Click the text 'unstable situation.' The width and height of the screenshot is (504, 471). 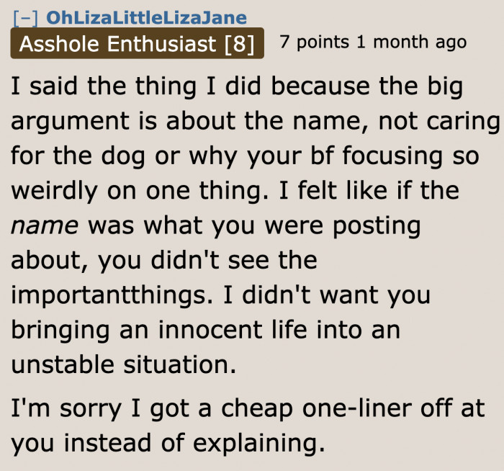(123, 364)
